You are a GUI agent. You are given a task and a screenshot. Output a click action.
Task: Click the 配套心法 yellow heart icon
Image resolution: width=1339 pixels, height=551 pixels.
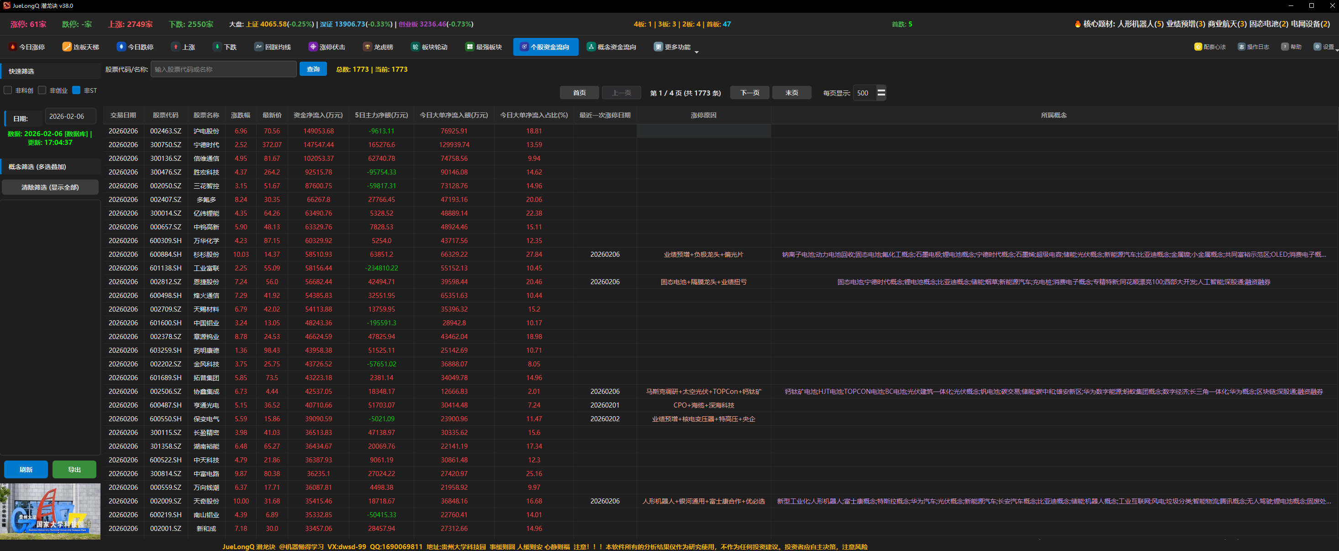click(x=1197, y=47)
